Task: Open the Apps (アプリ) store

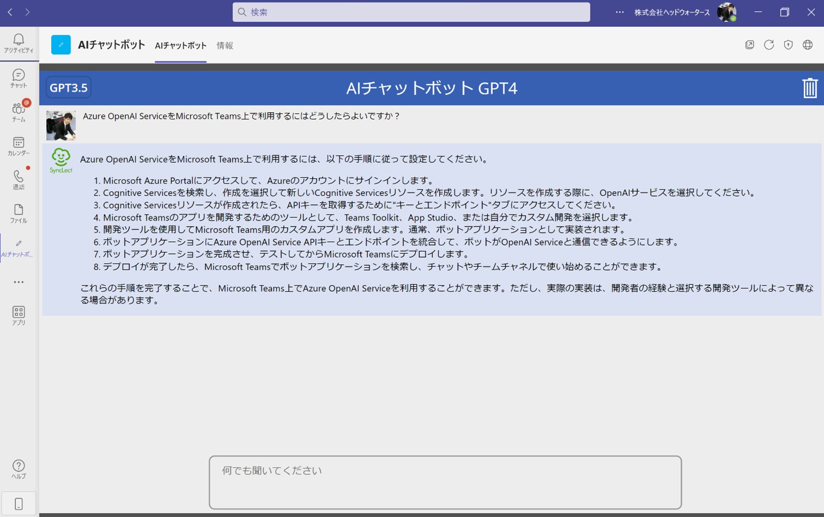Action: click(19, 315)
